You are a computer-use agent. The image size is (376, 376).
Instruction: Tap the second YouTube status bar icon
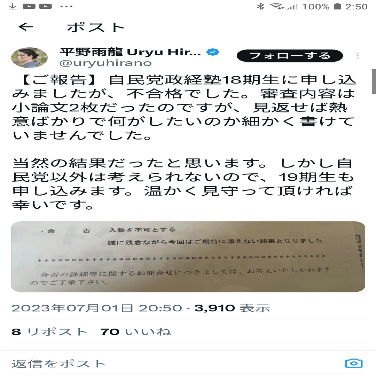point(46,7)
